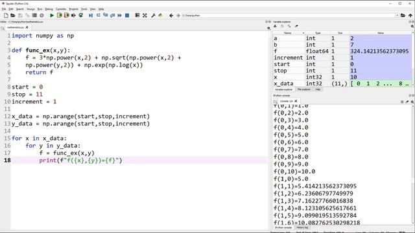Click the Save all files icon
The height and width of the screenshot is (233, 415).
click(x=27, y=16)
